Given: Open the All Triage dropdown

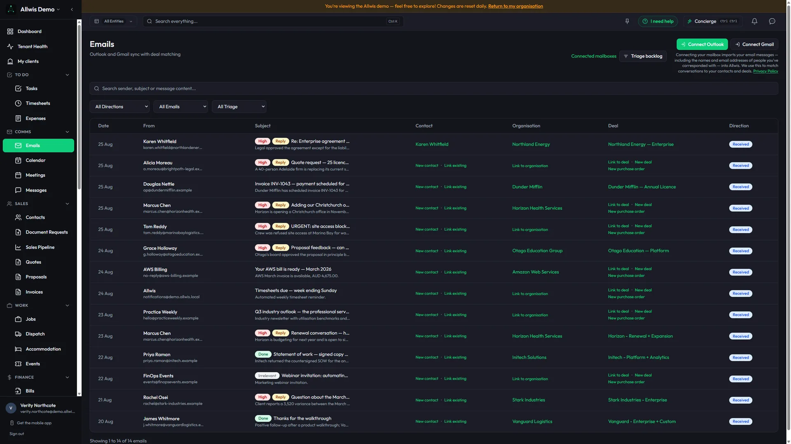Looking at the screenshot, I should point(239,107).
